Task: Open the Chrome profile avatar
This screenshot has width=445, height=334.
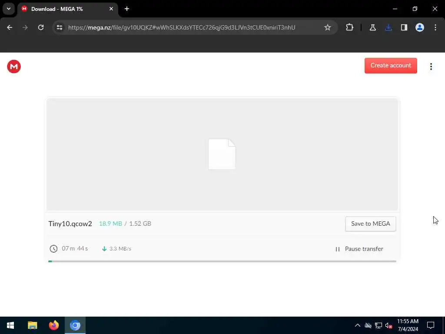Action: click(420, 27)
